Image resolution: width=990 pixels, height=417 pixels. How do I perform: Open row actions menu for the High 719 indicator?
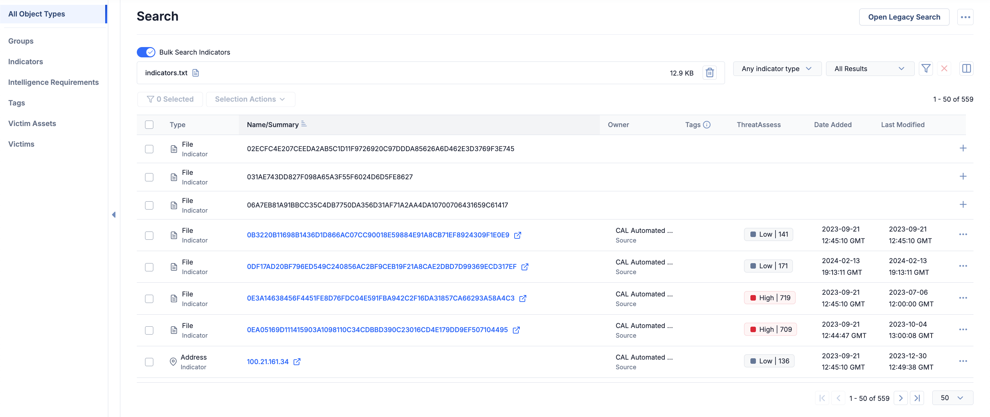pyautogui.click(x=964, y=297)
